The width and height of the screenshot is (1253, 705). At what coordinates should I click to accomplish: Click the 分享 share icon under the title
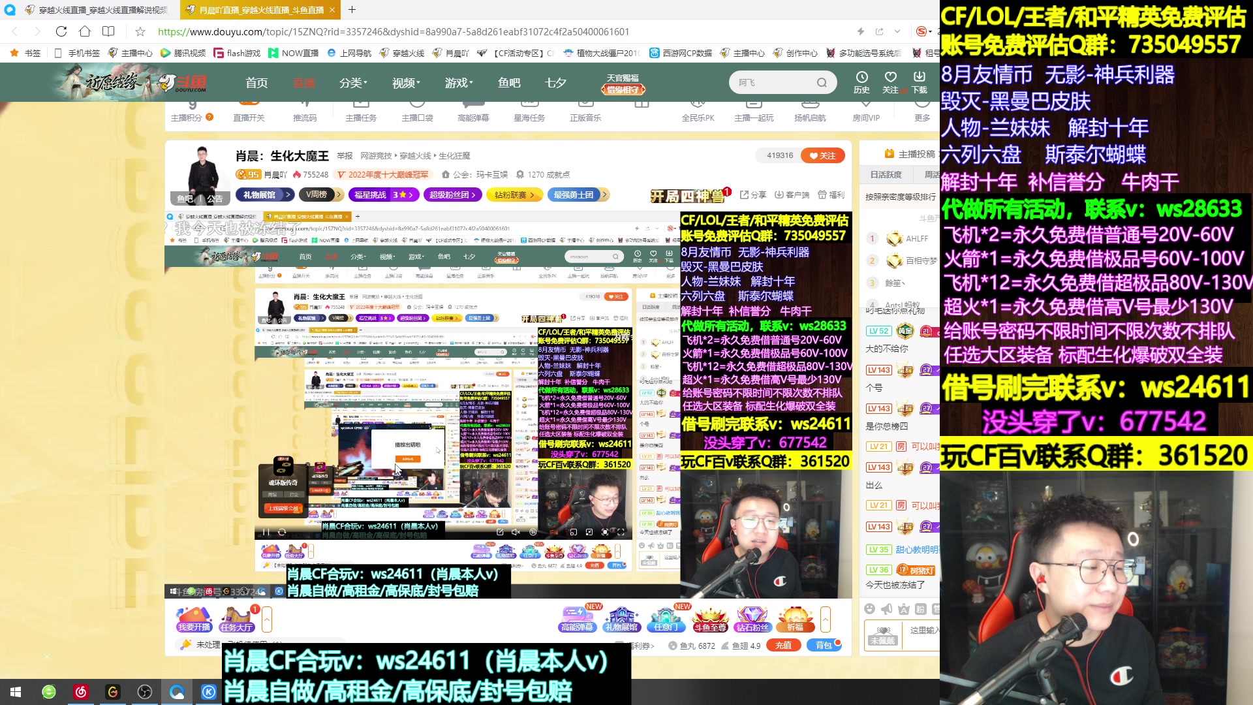753,195
